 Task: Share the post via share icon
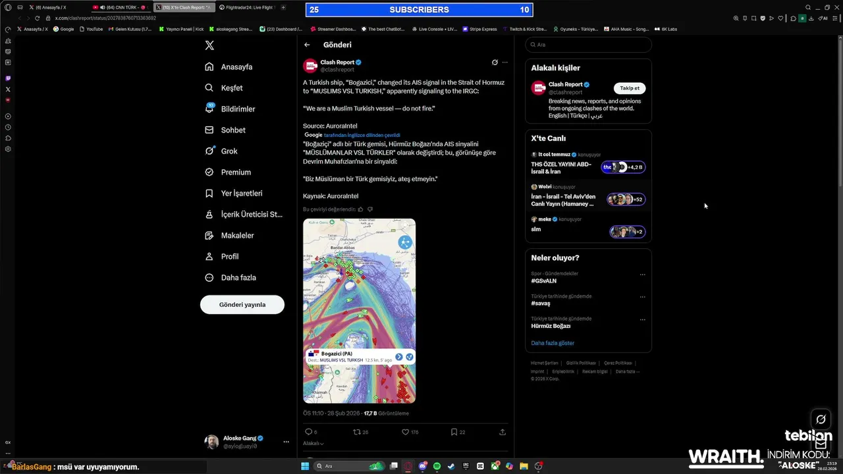(x=503, y=432)
